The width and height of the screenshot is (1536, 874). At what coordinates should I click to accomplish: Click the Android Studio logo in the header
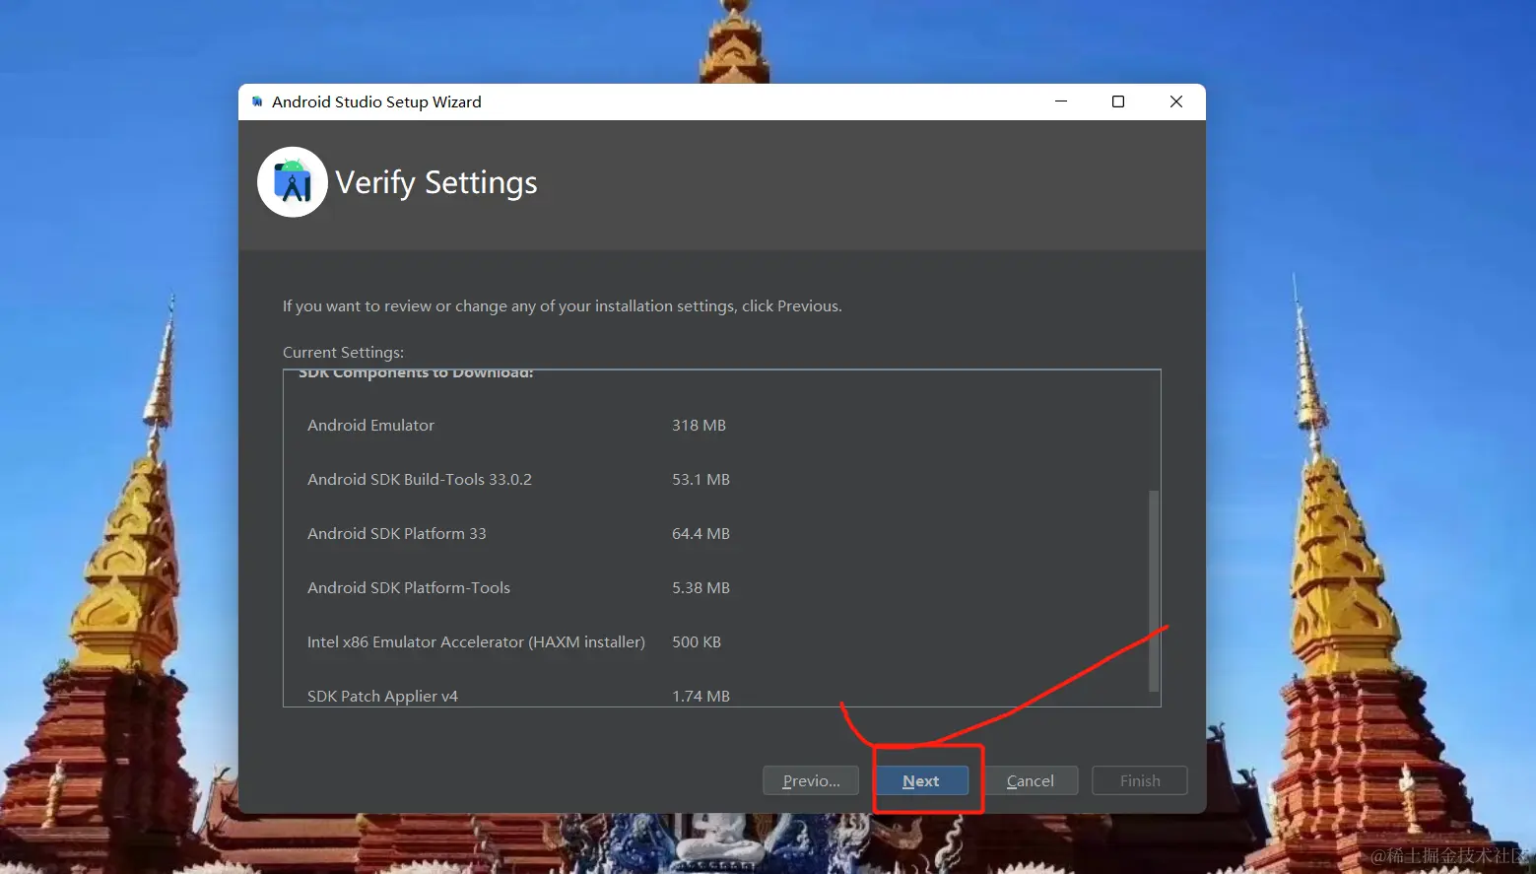pyautogui.click(x=293, y=182)
